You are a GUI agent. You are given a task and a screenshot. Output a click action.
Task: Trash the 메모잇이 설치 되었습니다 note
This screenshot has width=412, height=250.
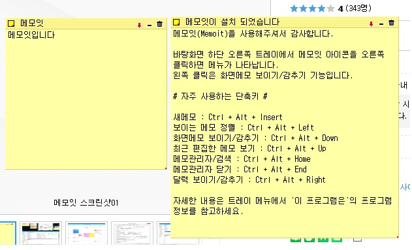tap(391, 23)
